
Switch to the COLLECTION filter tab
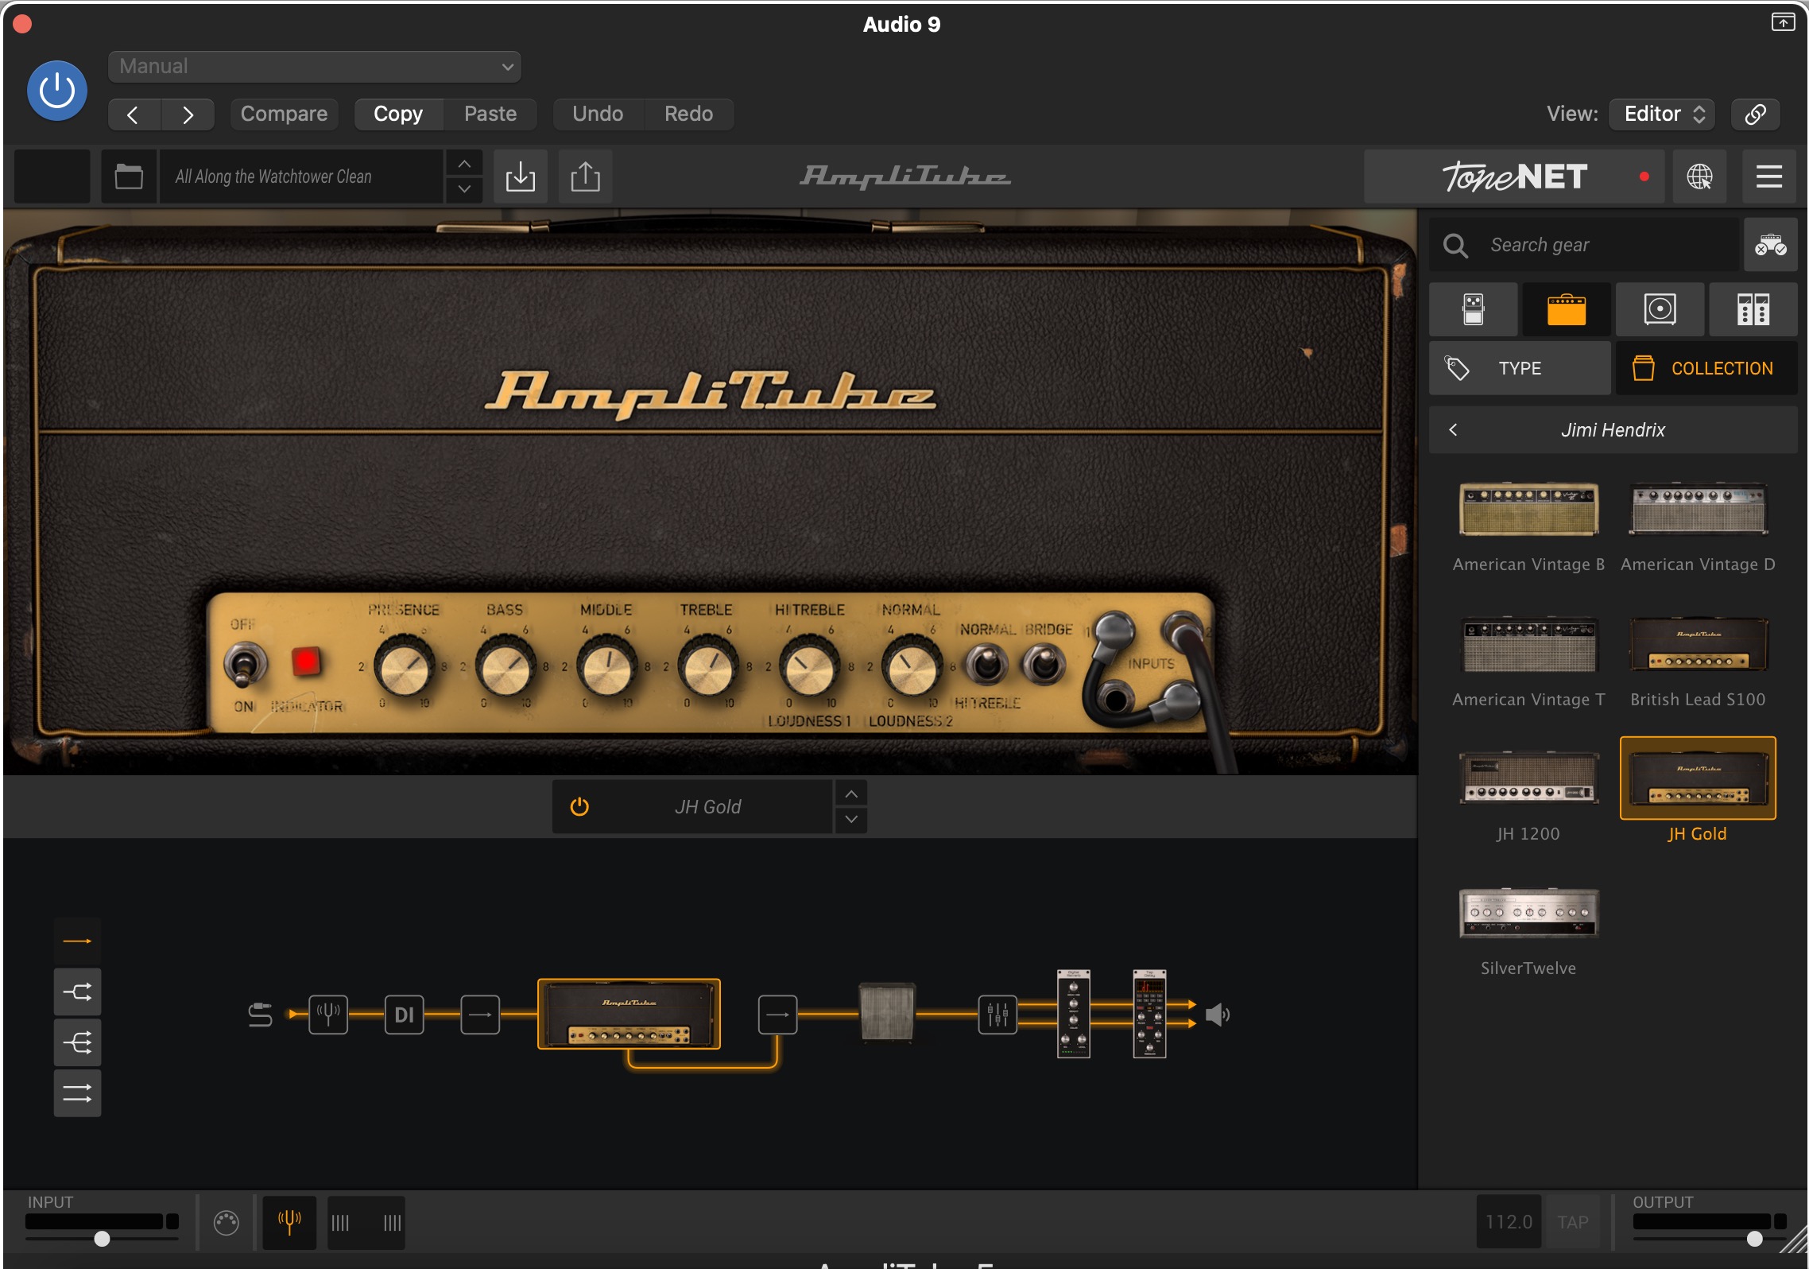pyautogui.click(x=1706, y=368)
